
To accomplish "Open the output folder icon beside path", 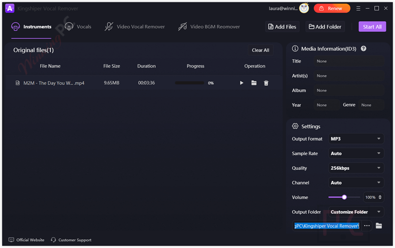I will pos(379,226).
